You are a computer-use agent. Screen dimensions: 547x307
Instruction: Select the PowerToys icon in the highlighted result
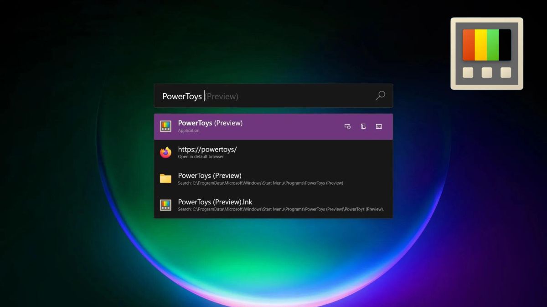(165, 126)
